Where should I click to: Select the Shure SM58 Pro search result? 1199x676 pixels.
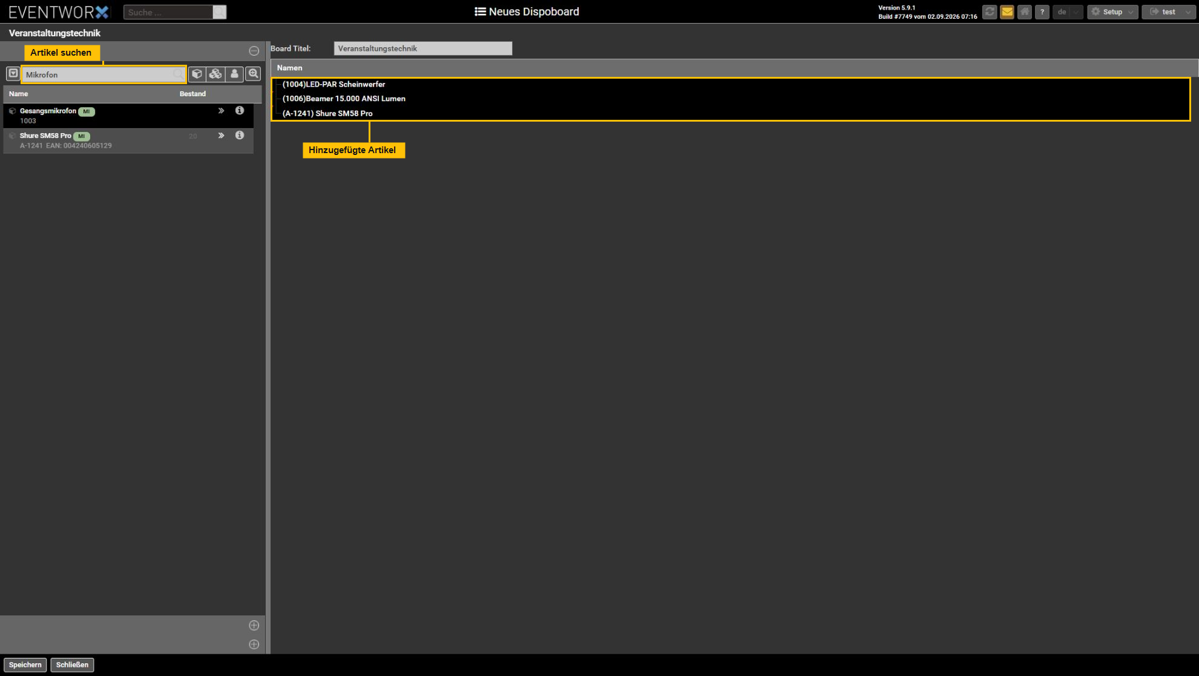128,140
